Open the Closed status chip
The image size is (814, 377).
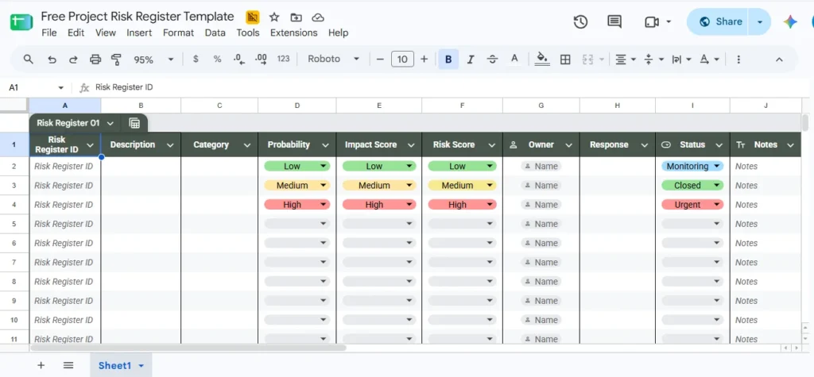coord(692,185)
